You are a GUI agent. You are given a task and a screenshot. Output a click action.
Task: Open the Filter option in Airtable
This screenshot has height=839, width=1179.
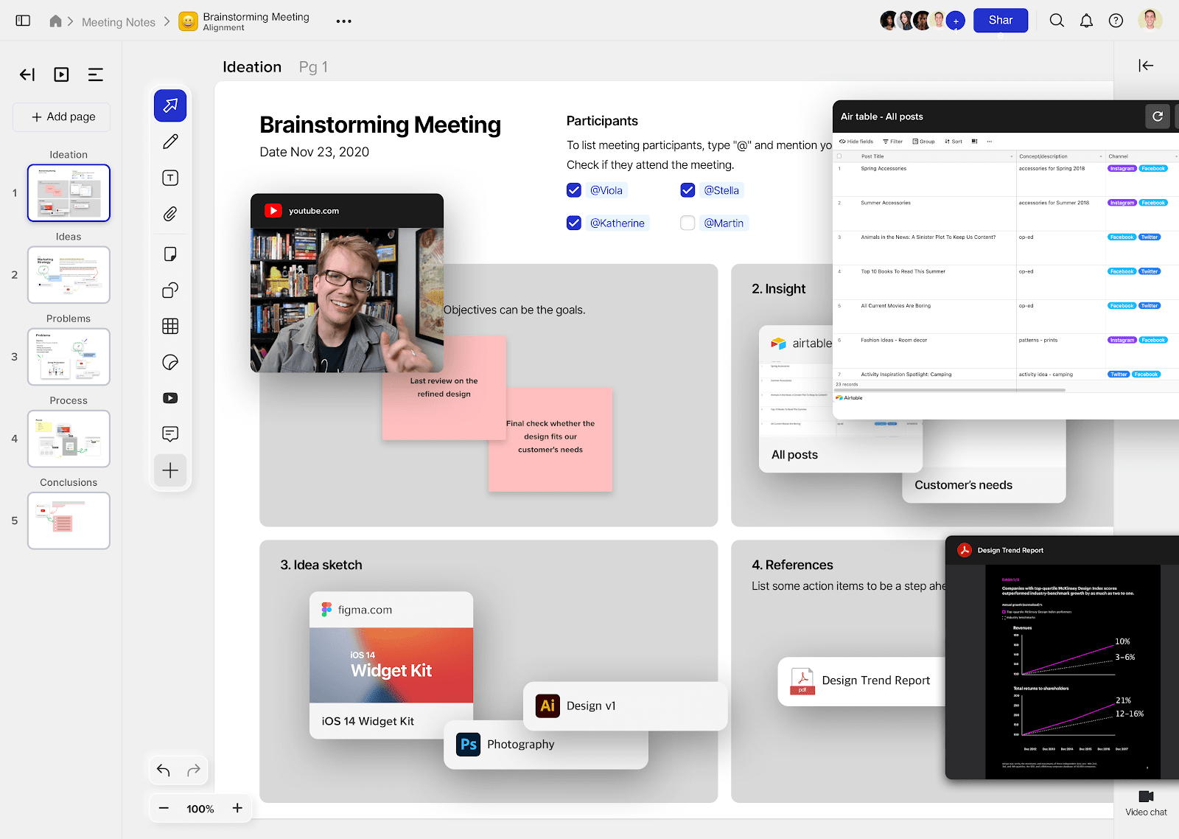892,142
